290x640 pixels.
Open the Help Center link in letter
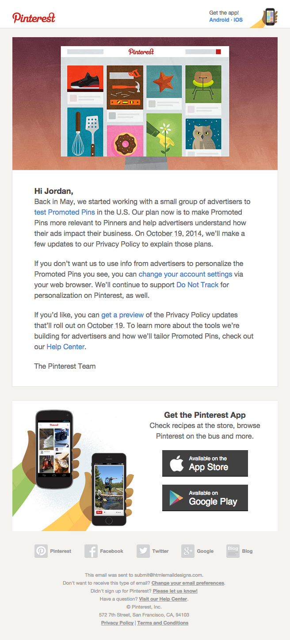click(65, 347)
